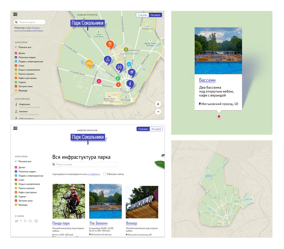
Task: Toggle Показать все checkbox in list view
Action: click(x=16, y=161)
